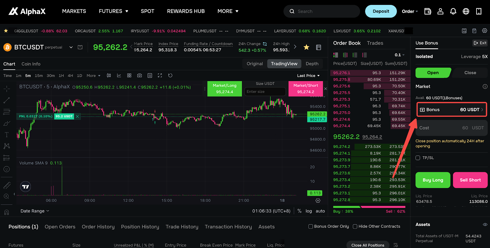Screen dimensions: 490x248
Task: Open the Market order info icon
Action: 485,87
